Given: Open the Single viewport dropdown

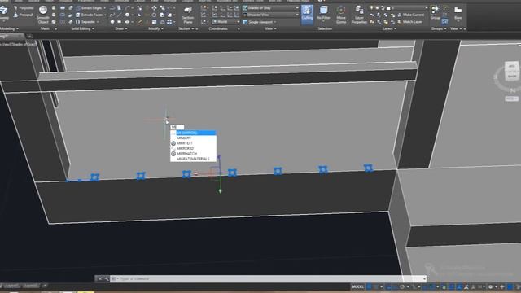Looking at the screenshot, I should (259, 22).
